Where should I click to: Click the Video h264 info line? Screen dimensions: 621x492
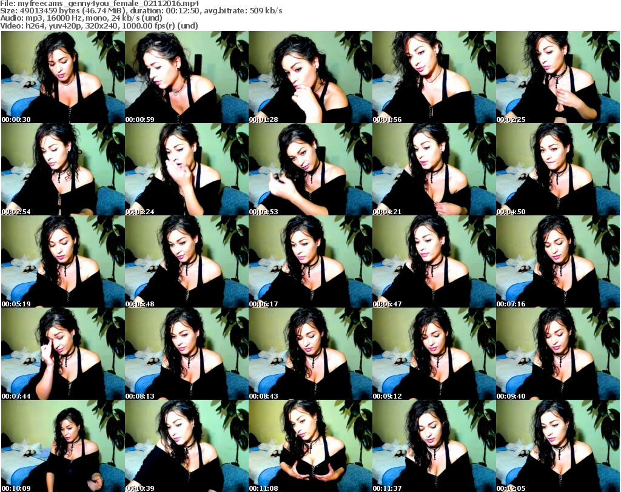99,25
